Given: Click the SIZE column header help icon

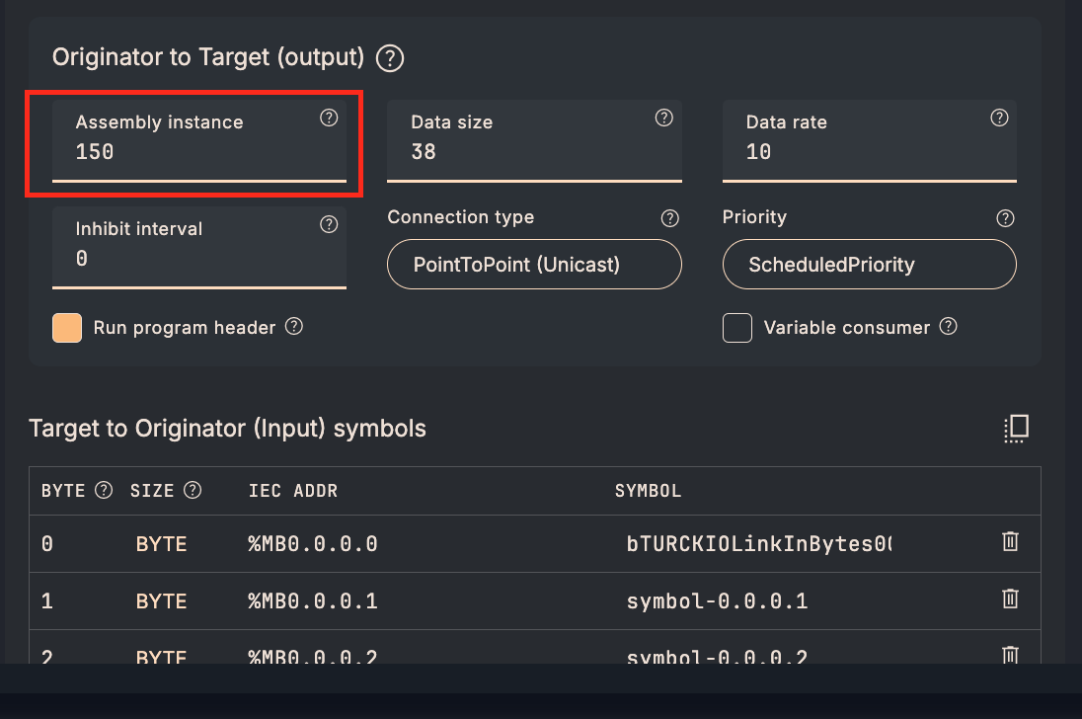Looking at the screenshot, I should click(193, 490).
